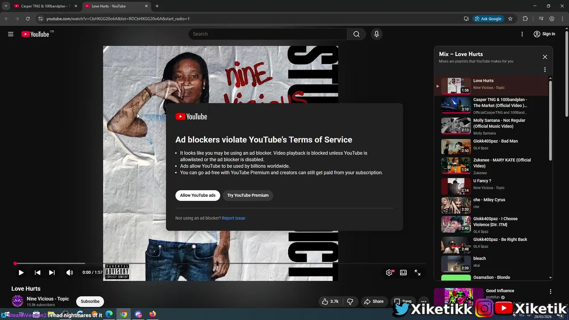Play Zukenee - MARY KATE video
The width and height of the screenshot is (569, 320).
tap(492, 166)
